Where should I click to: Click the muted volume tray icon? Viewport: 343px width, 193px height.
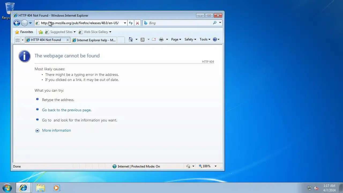point(316,188)
